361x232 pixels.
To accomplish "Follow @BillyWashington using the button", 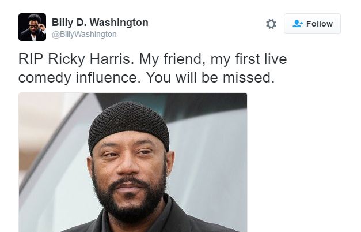I will pyautogui.click(x=312, y=24).
